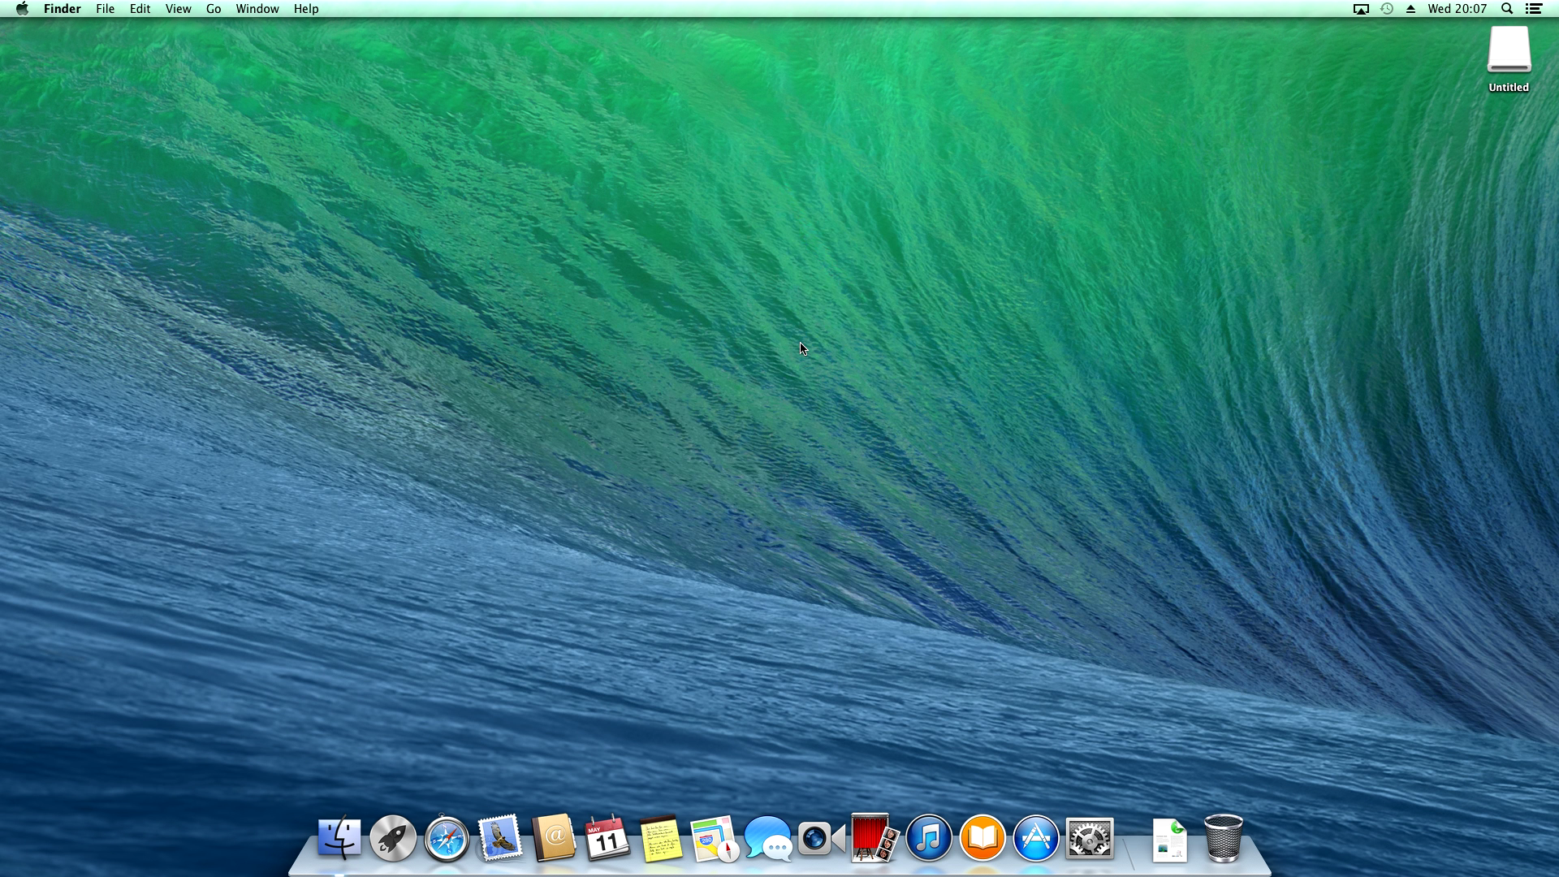Open iBooks orange book icon

coord(982,838)
